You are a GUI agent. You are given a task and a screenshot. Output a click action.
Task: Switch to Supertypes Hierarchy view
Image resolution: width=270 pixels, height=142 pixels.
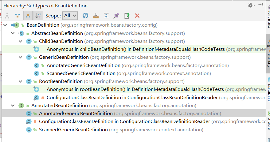pos(17,16)
